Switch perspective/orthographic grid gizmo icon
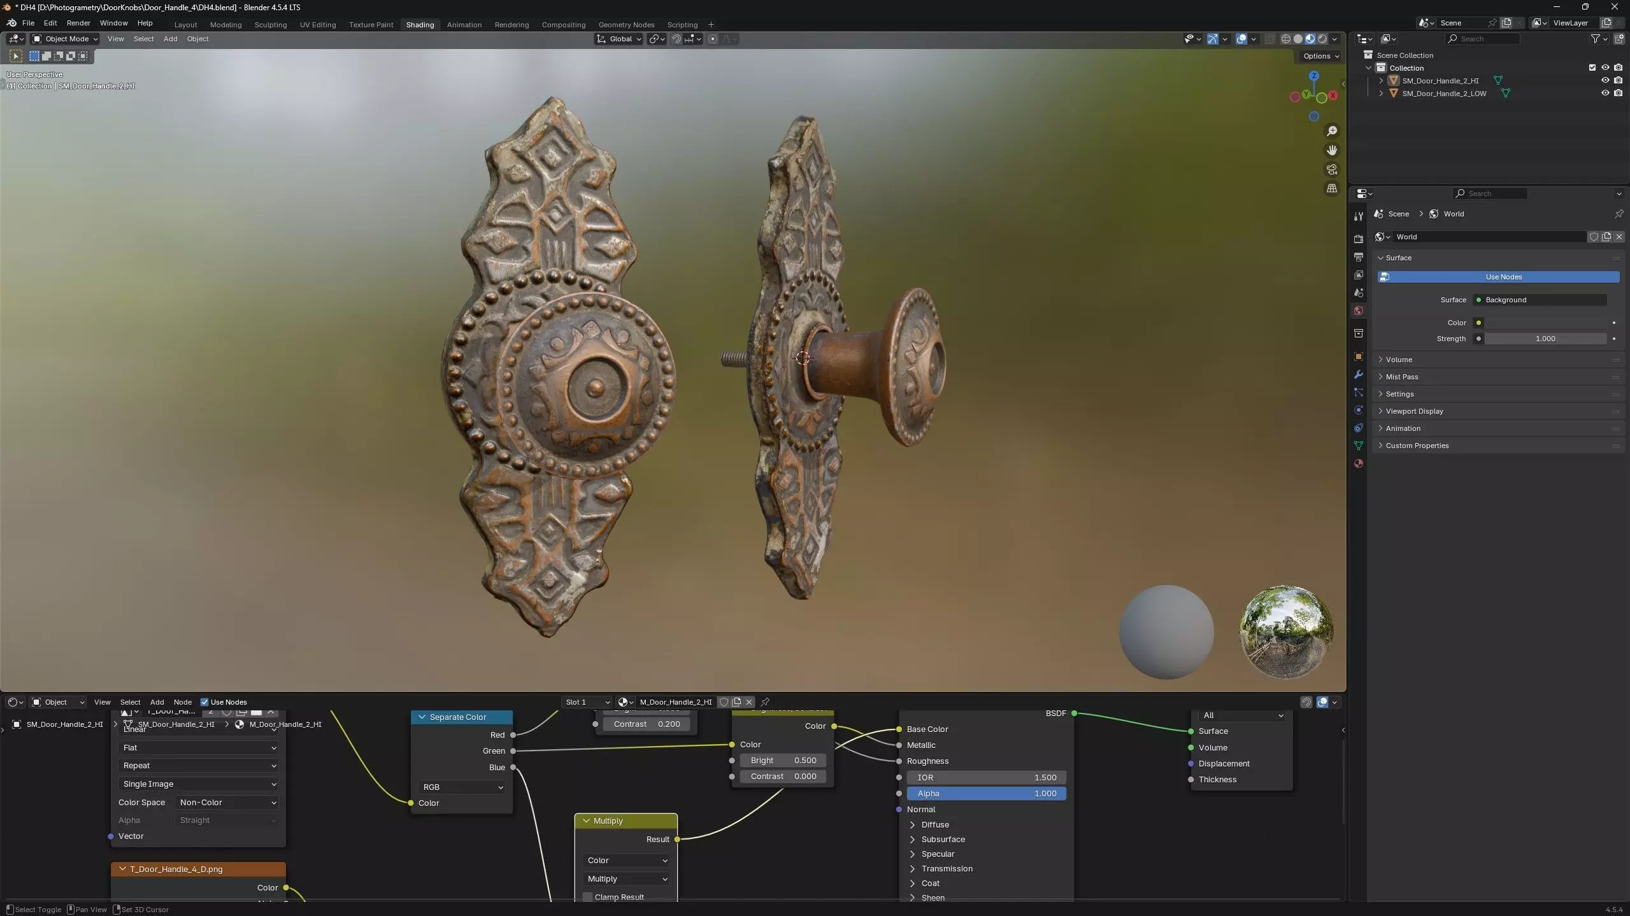Image resolution: width=1630 pixels, height=916 pixels. click(1331, 188)
